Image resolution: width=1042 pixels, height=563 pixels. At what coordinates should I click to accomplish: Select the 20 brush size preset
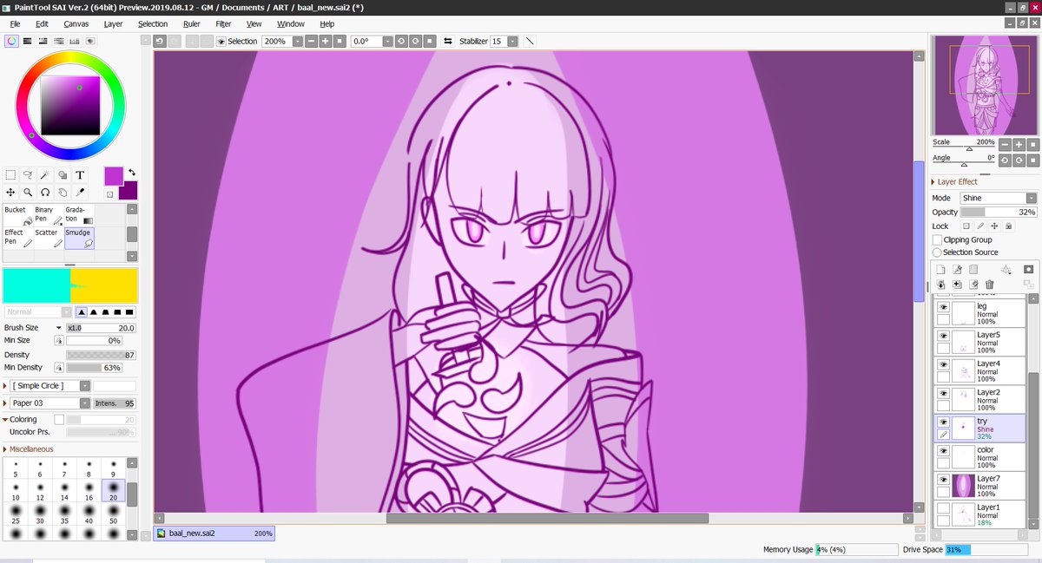[x=113, y=491]
